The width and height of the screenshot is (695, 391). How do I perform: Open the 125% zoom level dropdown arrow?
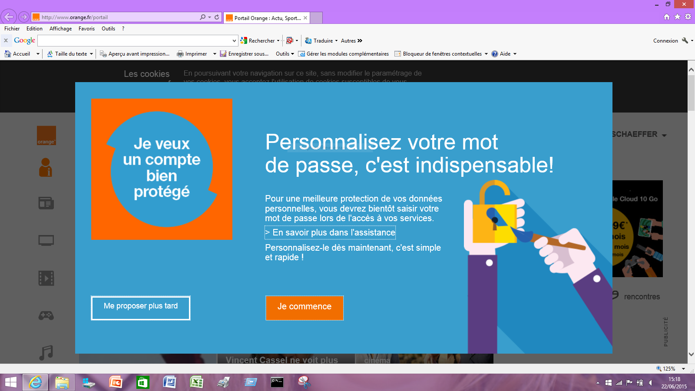coord(683,369)
